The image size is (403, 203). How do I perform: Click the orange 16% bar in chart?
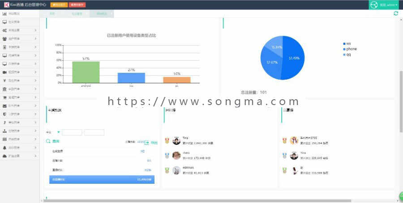(x=177, y=80)
